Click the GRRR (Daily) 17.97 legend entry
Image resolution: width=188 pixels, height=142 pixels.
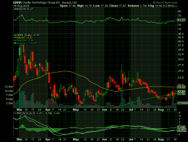tap(28, 35)
